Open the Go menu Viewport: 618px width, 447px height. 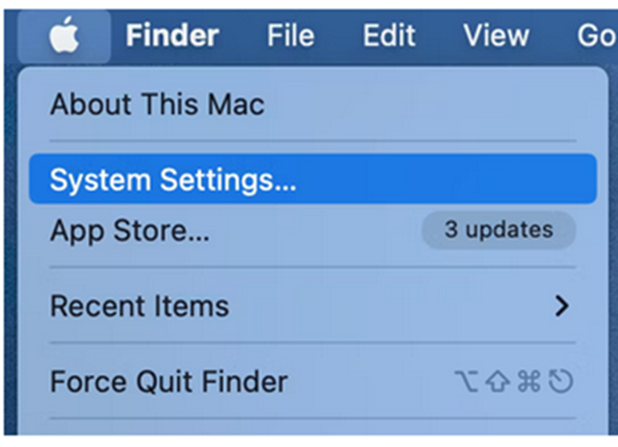[x=595, y=35]
